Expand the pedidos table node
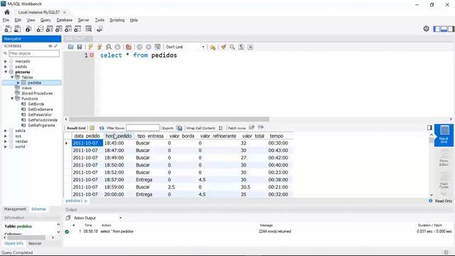 click(x=18, y=82)
